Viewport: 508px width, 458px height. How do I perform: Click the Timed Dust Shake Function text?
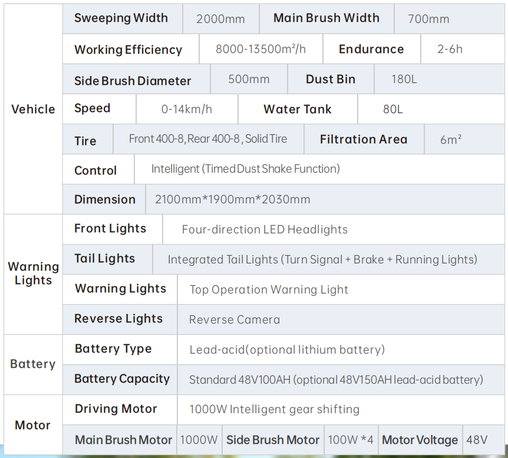pos(272,169)
